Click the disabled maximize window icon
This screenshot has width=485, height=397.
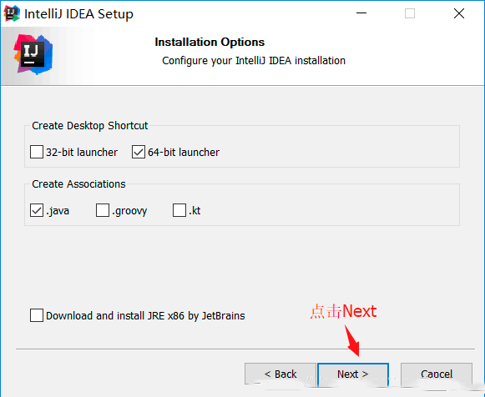(x=410, y=13)
